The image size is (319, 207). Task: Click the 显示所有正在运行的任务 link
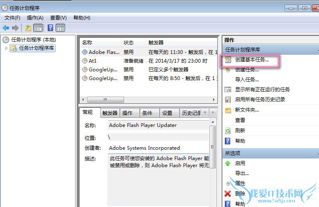[263, 89]
